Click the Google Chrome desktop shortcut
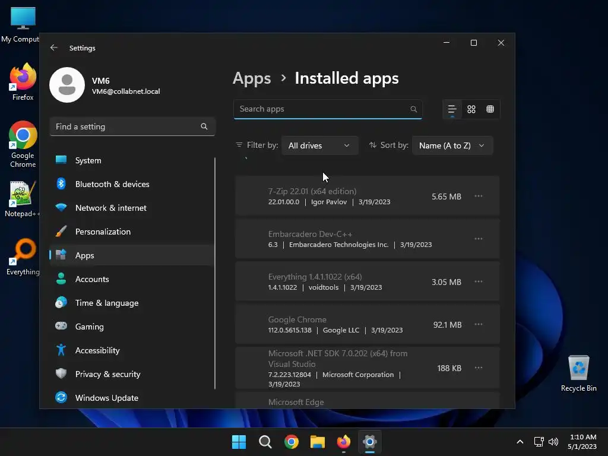The image size is (608, 456). tap(23, 144)
